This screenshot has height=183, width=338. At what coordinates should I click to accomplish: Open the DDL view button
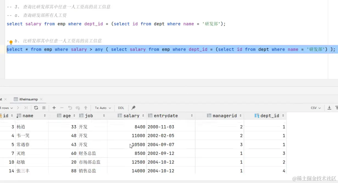point(121,108)
